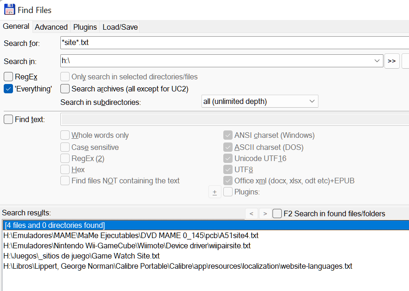Click the ± button next to Plugins
The image size is (409, 291).
[214, 192]
